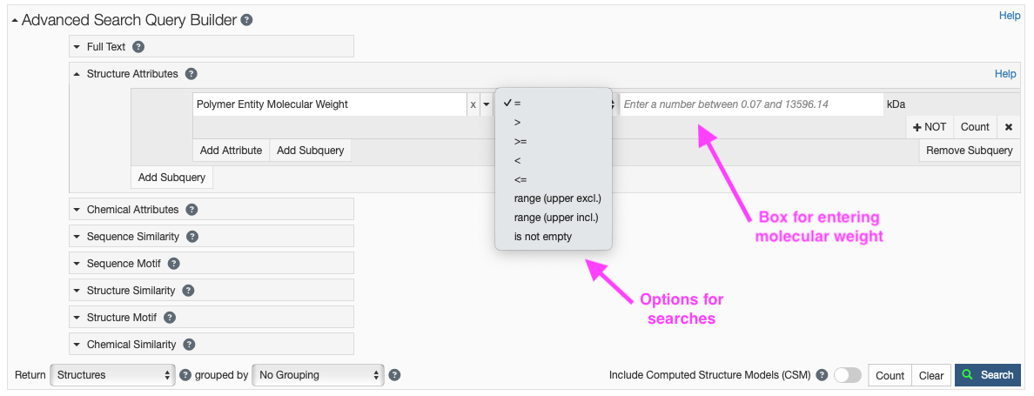Open the No Grouping dropdown
The image size is (1034, 396).
(318, 375)
